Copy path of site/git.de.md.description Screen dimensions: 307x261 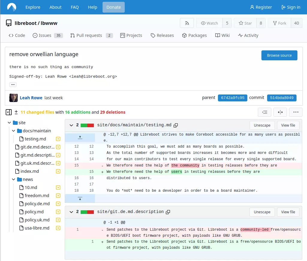point(168,212)
